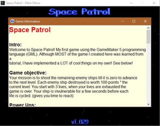This screenshot has height=126, width=160.
Task: Click the red Space Patrol heading in help text
Action: (x=30, y=30)
